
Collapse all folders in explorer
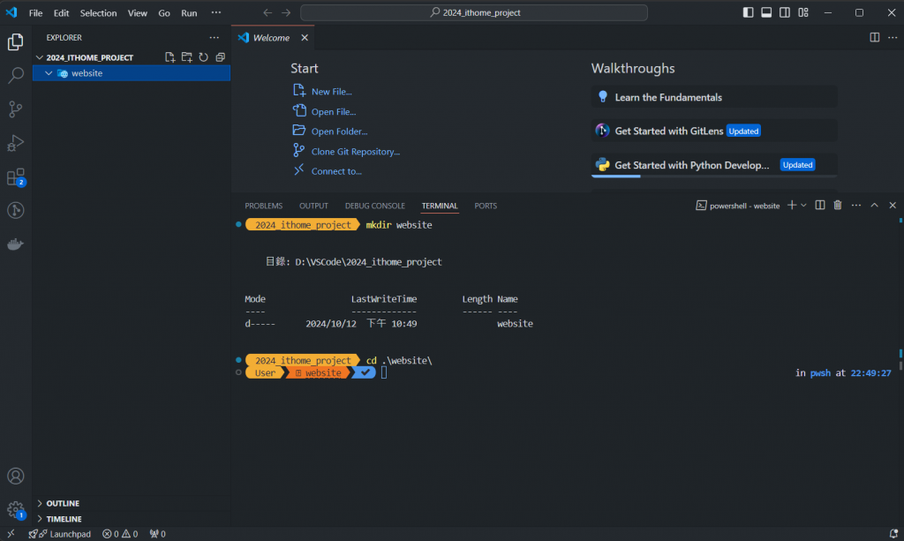(220, 57)
